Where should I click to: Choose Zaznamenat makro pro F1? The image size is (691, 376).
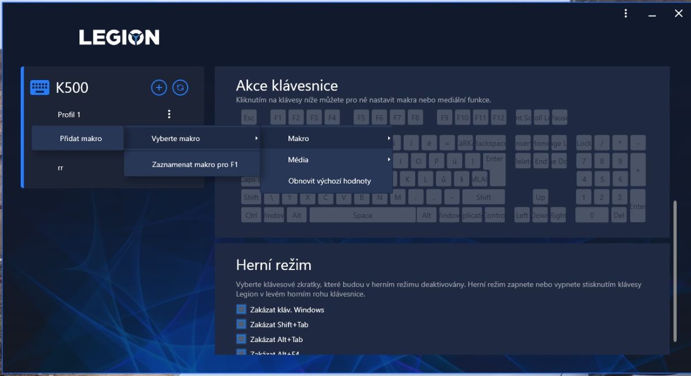195,165
